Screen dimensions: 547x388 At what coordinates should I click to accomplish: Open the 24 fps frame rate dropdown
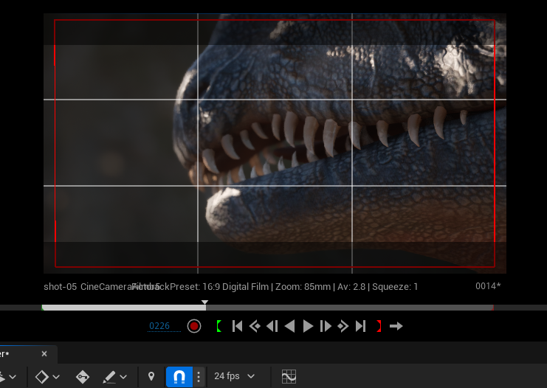pos(234,376)
